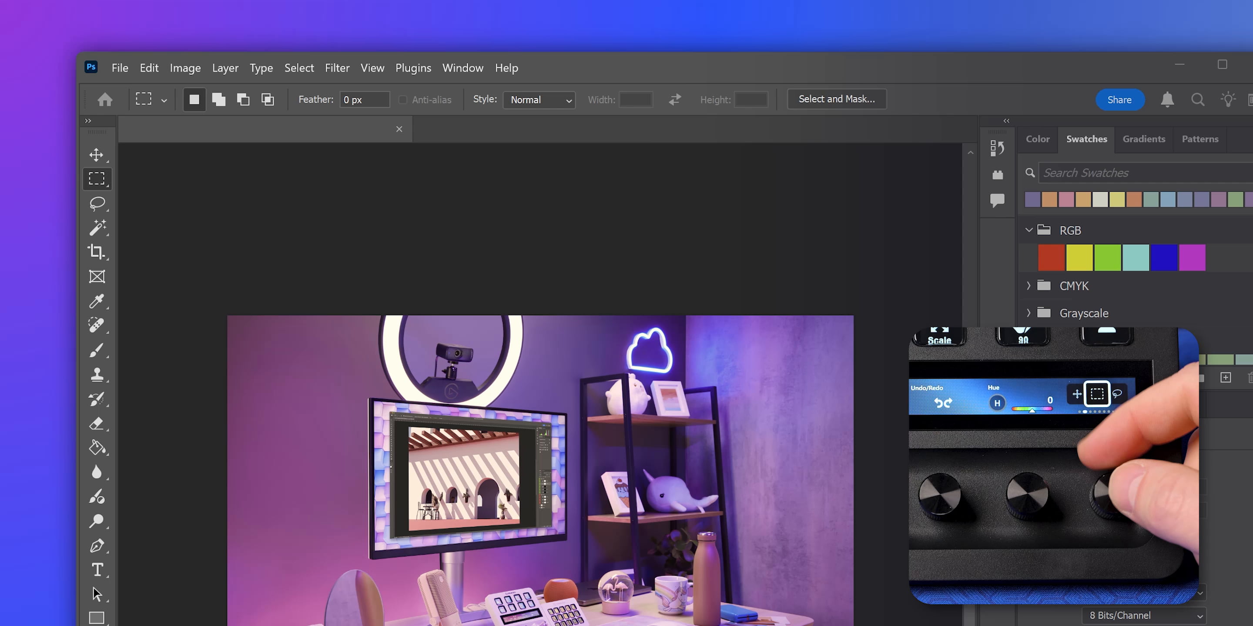Pick the blue RGB swatch

1164,258
